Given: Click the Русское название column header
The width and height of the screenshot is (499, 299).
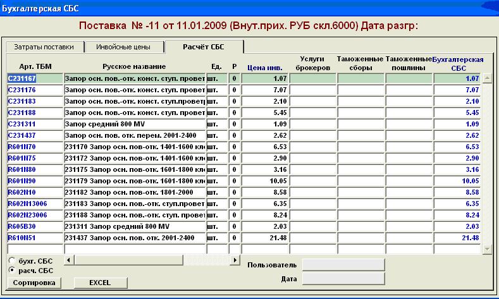Looking at the screenshot, I should pyautogui.click(x=134, y=66).
